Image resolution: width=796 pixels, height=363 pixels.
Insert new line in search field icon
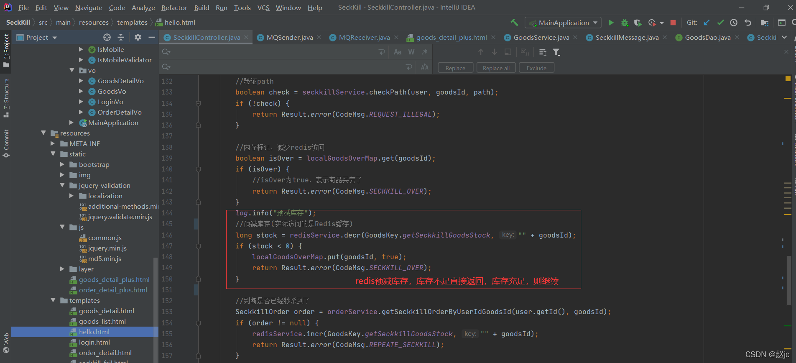pyautogui.click(x=382, y=52)
